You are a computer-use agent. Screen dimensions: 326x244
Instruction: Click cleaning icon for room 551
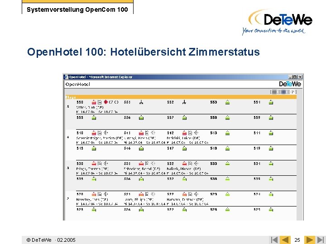141,102
